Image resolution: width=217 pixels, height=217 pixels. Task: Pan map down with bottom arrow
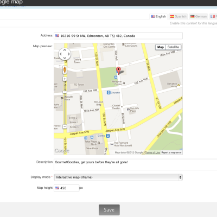pyautogui.click(x=65, y=58)
